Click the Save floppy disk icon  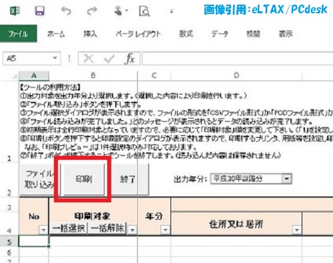coord(39,11)
